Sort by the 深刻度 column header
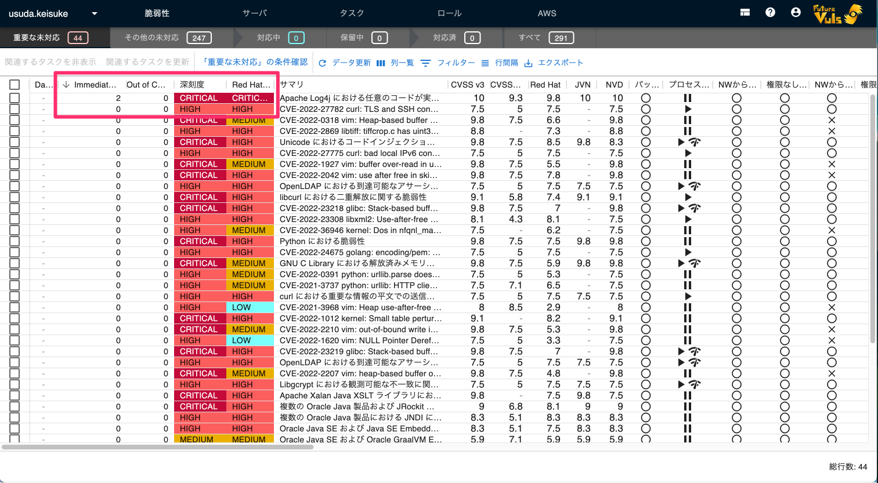The image size is (878, 483). (192, 85)
